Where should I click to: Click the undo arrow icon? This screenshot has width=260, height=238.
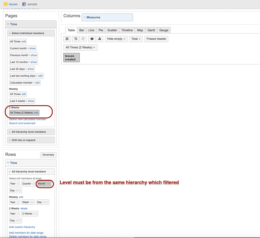point(76,39)
